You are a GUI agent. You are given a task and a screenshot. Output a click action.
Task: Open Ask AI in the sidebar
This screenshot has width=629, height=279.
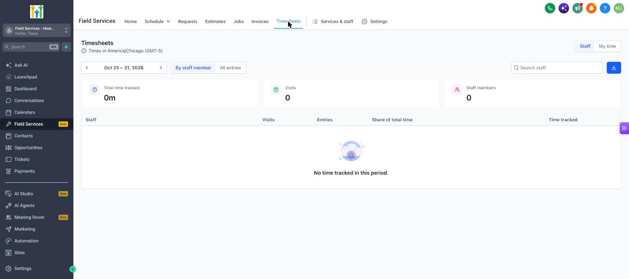(37, 65)
